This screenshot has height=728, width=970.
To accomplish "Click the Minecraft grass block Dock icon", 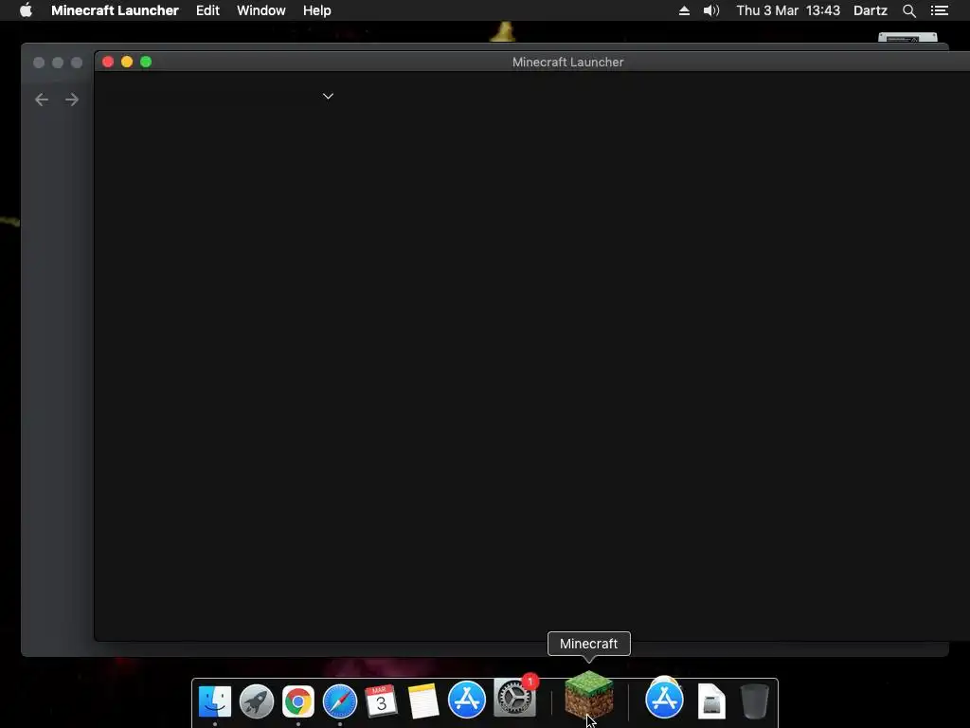I will pos(589,695).
